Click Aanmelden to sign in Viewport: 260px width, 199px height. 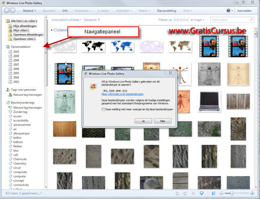244,10
